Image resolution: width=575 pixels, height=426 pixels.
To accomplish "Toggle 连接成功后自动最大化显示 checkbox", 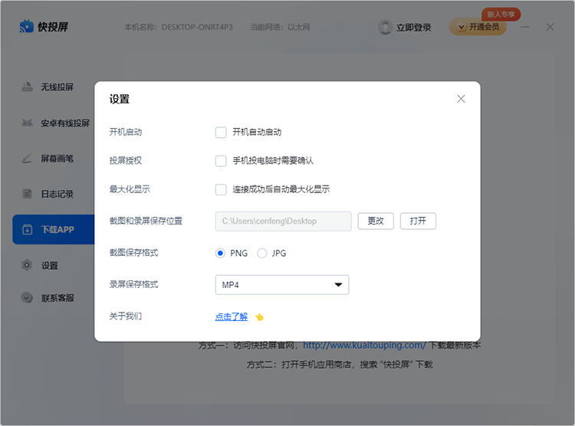I will (x=221, y=189).
